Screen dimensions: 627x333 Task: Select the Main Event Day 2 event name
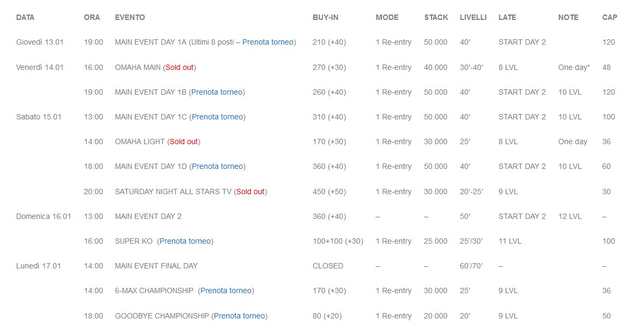pyautogui.click(x=148, y=216)
